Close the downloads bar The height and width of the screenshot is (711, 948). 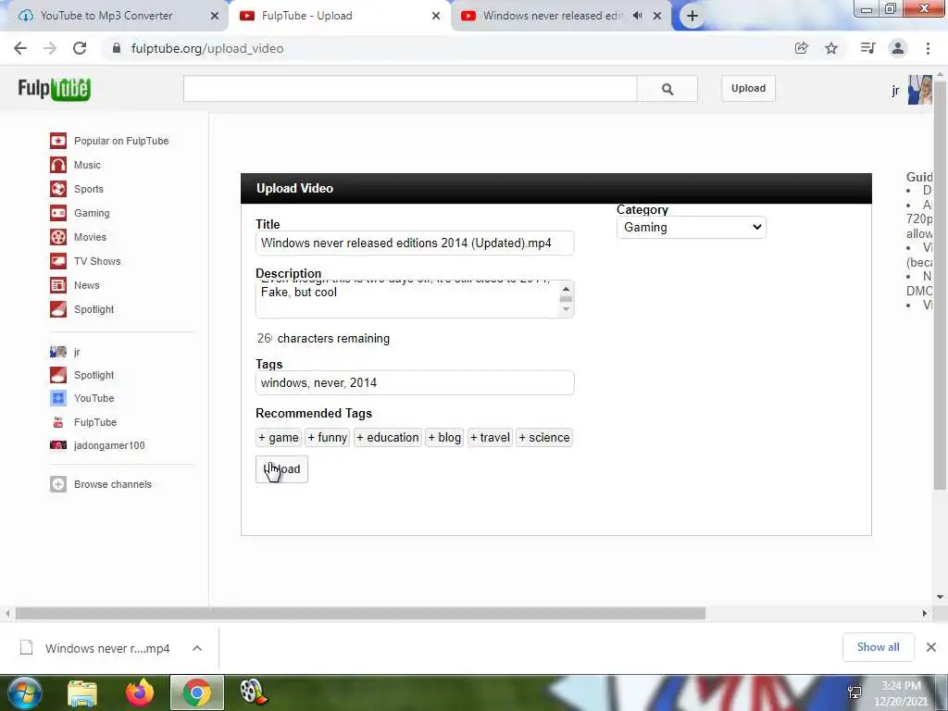point(931,647)
